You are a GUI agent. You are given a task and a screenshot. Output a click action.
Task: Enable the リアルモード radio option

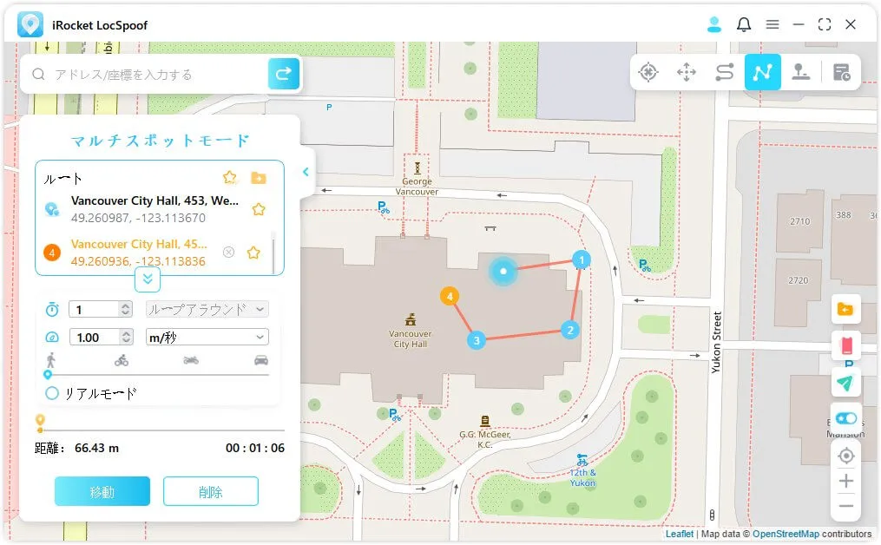[52, 393]
